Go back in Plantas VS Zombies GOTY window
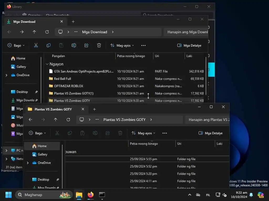Image resolution: width=269 pixels, height=201 pixels. [x=30, y=120]
